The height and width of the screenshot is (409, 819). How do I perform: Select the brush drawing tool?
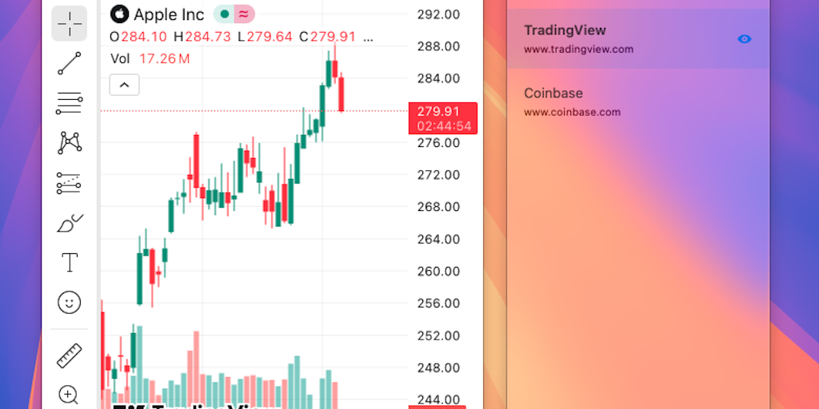tap(70, 223)
